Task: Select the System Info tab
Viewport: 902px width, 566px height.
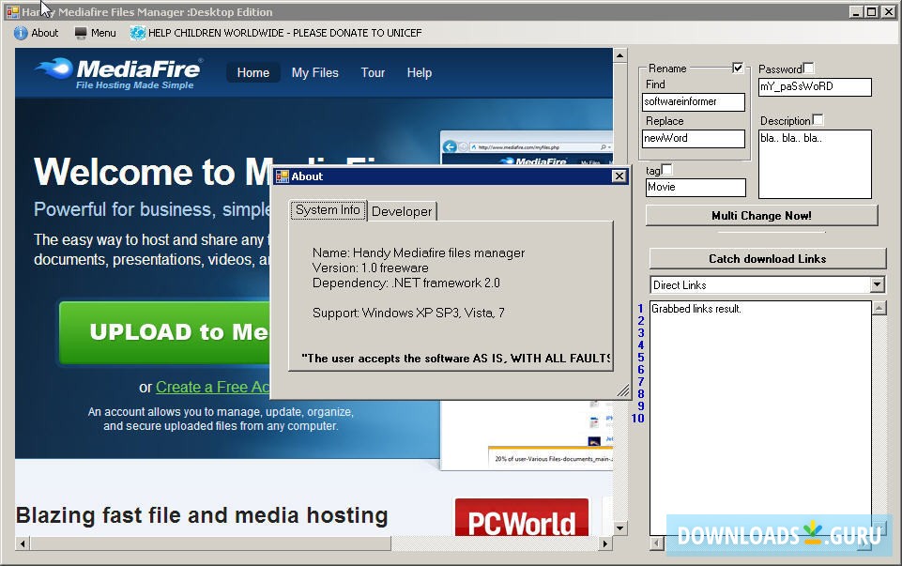Action: (328, 210)
